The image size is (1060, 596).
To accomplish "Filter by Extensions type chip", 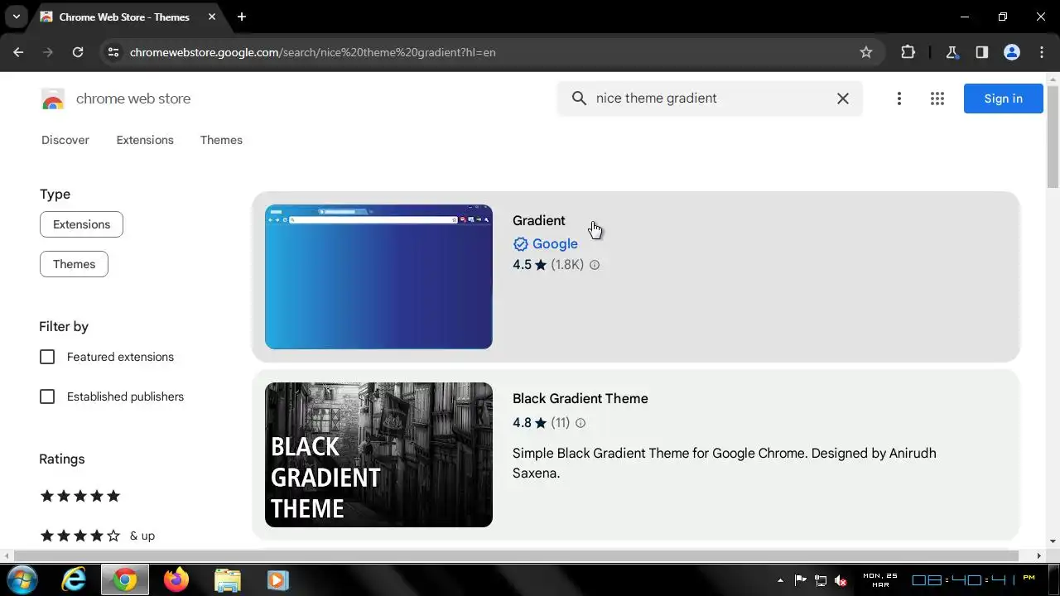I will coord(81,224).
